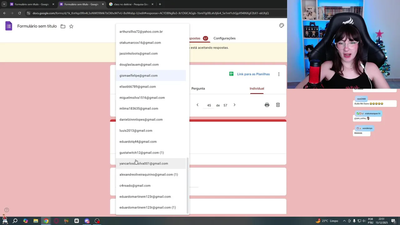
Task: Select alexandreoliveiraquirino@gmail.com (1)
Action: [151, 174]
